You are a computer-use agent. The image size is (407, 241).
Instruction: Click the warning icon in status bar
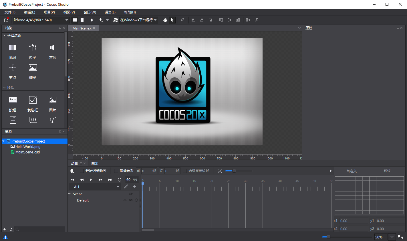[x=5, y=237]
